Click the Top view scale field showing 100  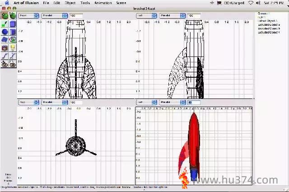pyautogui.click(x=76, y=103)
